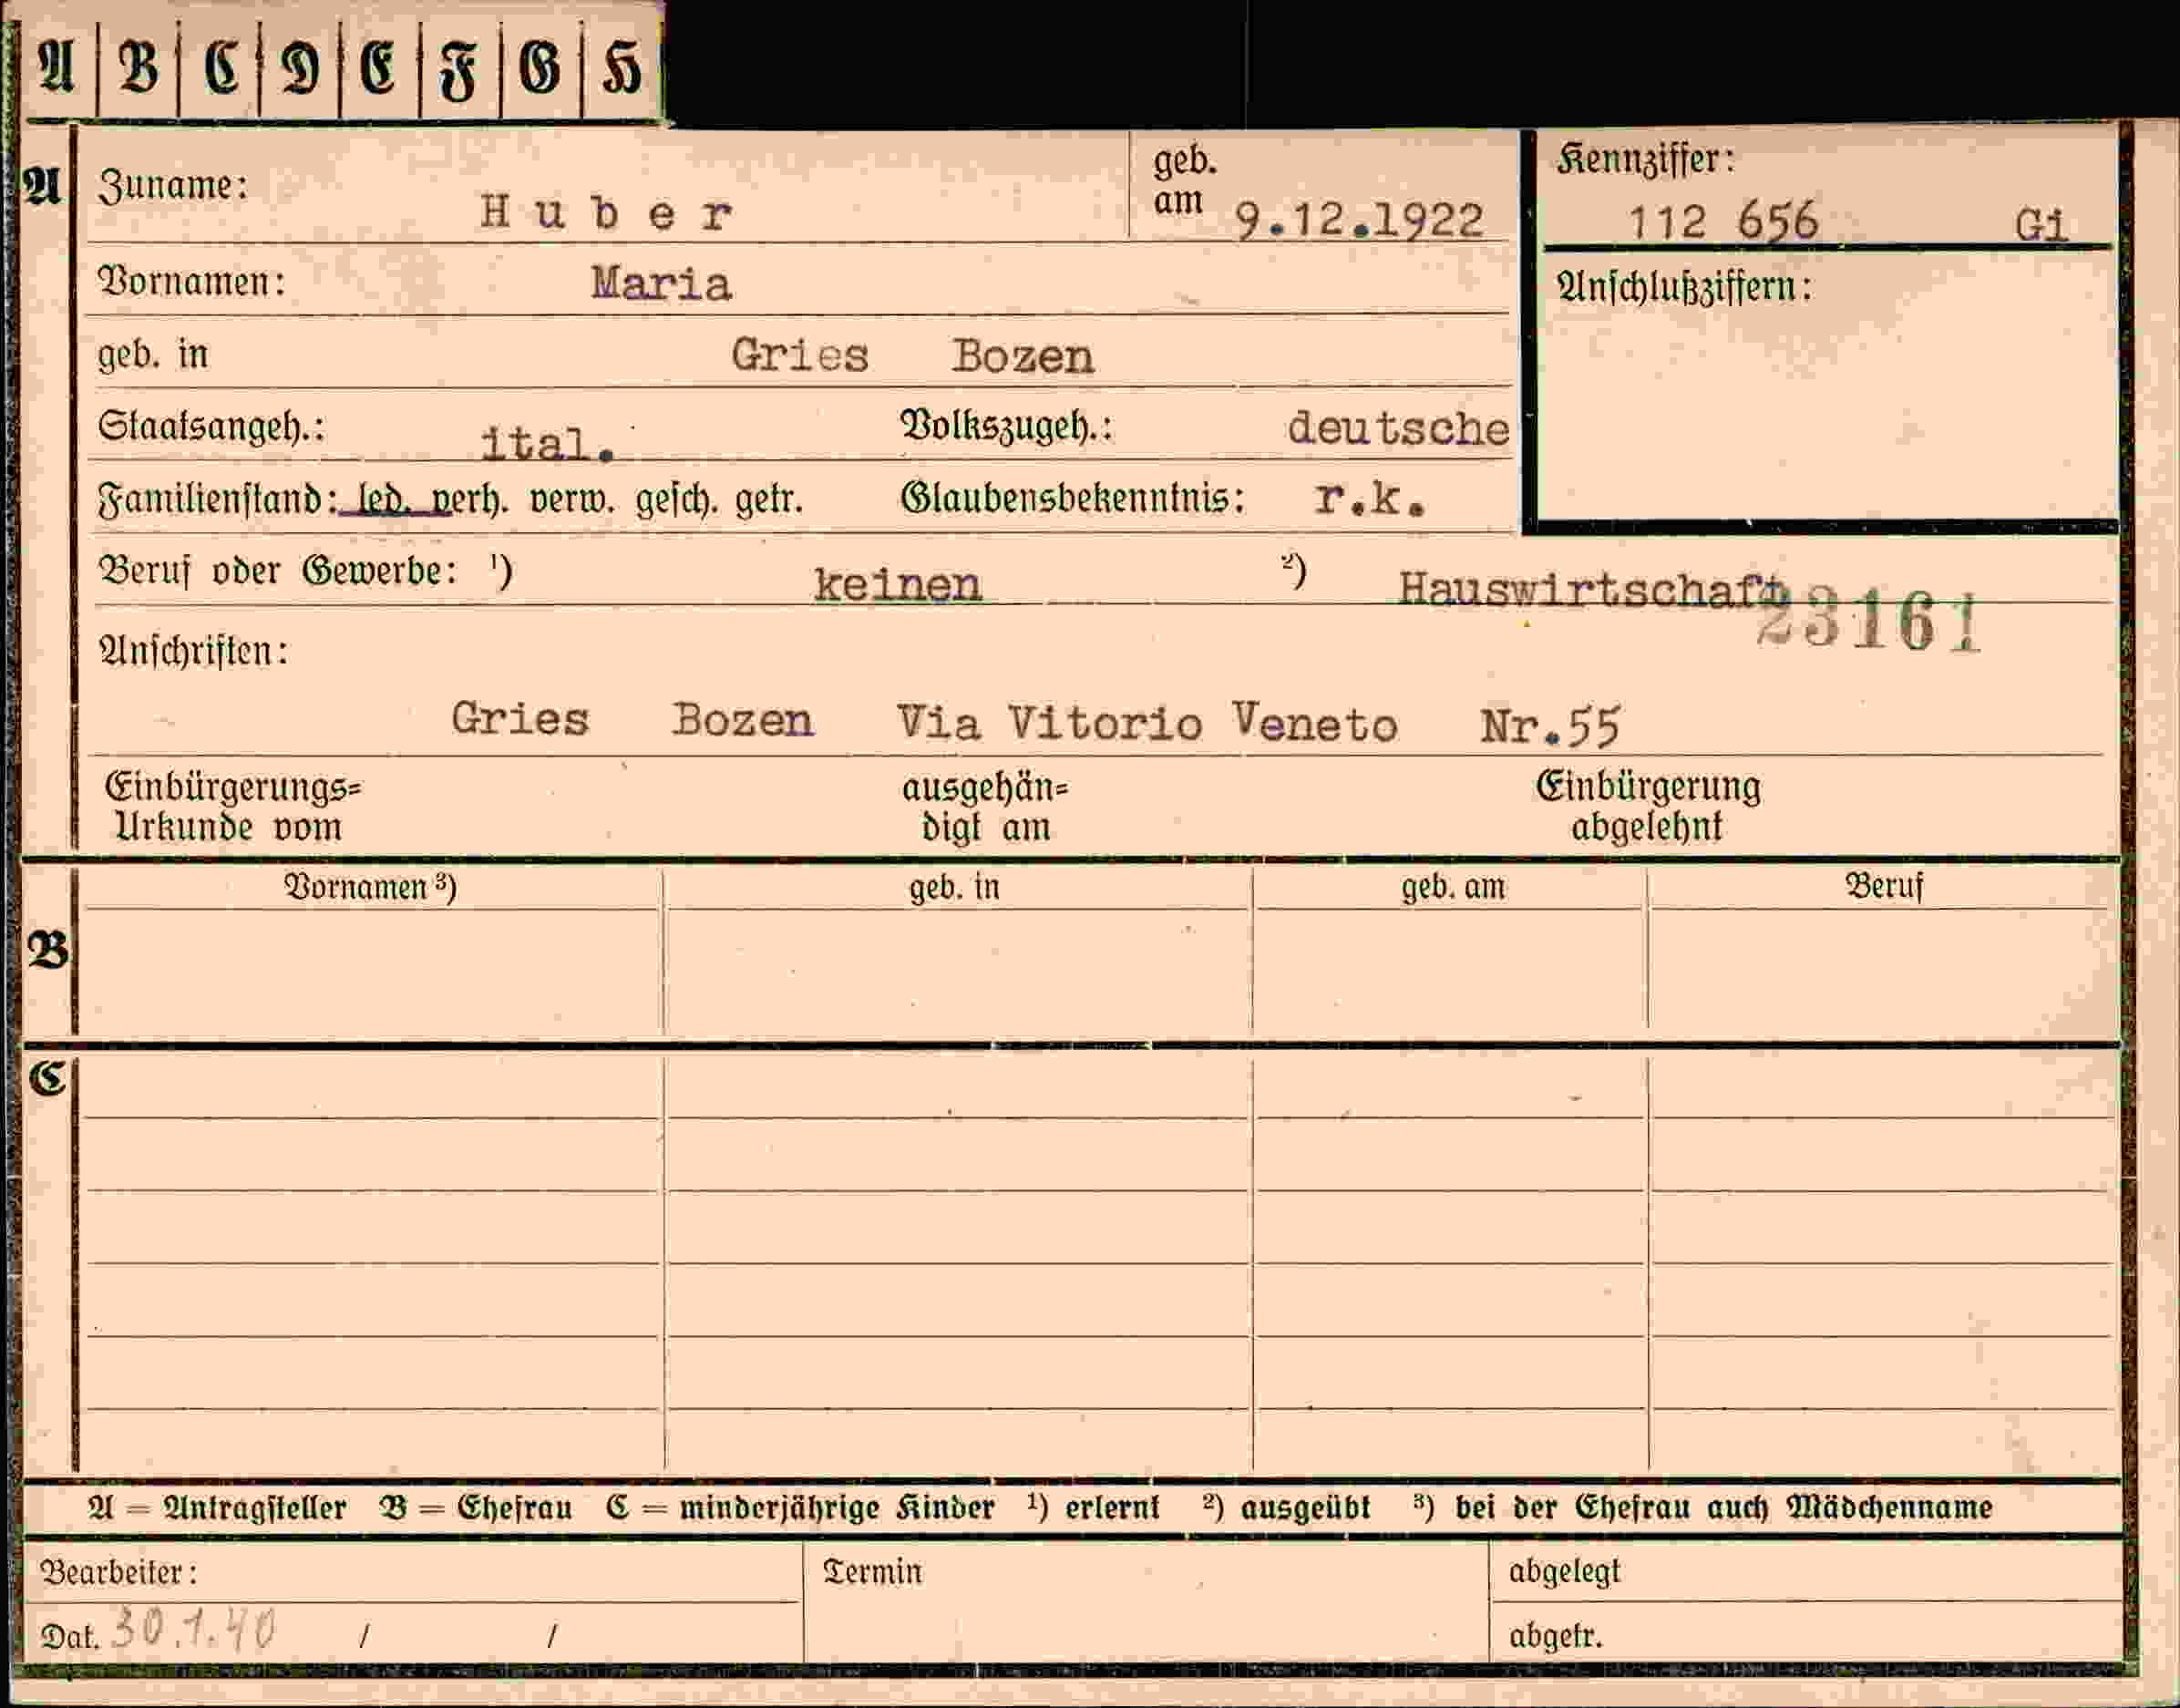The width and height of the screenshot is (2180, 1708).
Task: Click the 'geb. am' column header
Action: coord(1452,887)
